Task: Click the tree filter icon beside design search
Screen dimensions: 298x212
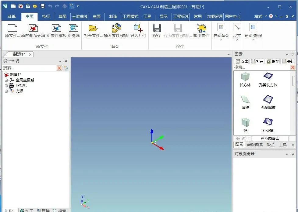Action: [x=66, y=68]
